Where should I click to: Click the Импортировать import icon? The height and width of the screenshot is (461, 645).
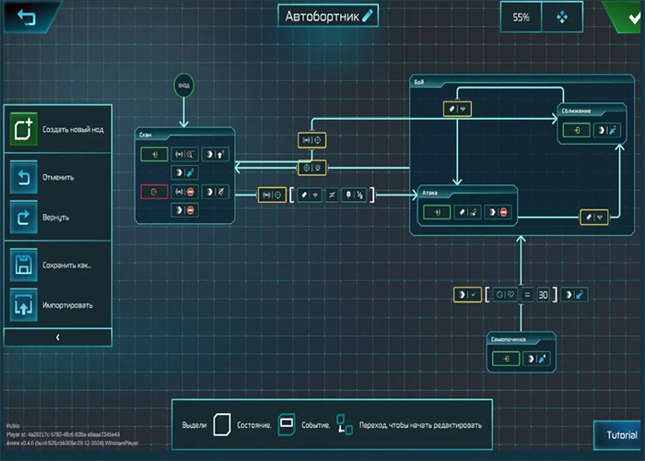click(x=24, y=304)
